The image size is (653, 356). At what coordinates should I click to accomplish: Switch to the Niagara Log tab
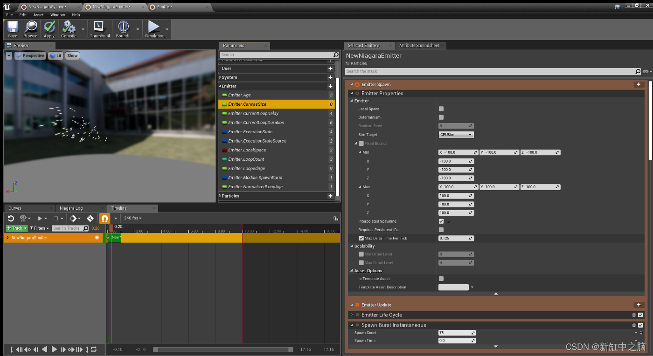click(x=71, y=208)
